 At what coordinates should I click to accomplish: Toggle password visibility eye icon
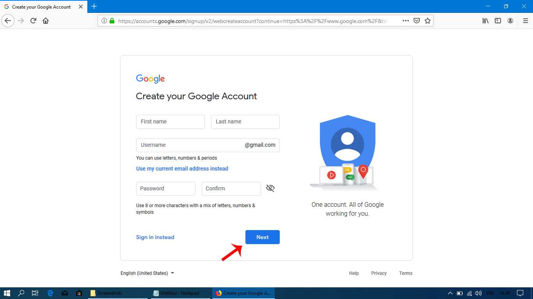click(270, 188)
